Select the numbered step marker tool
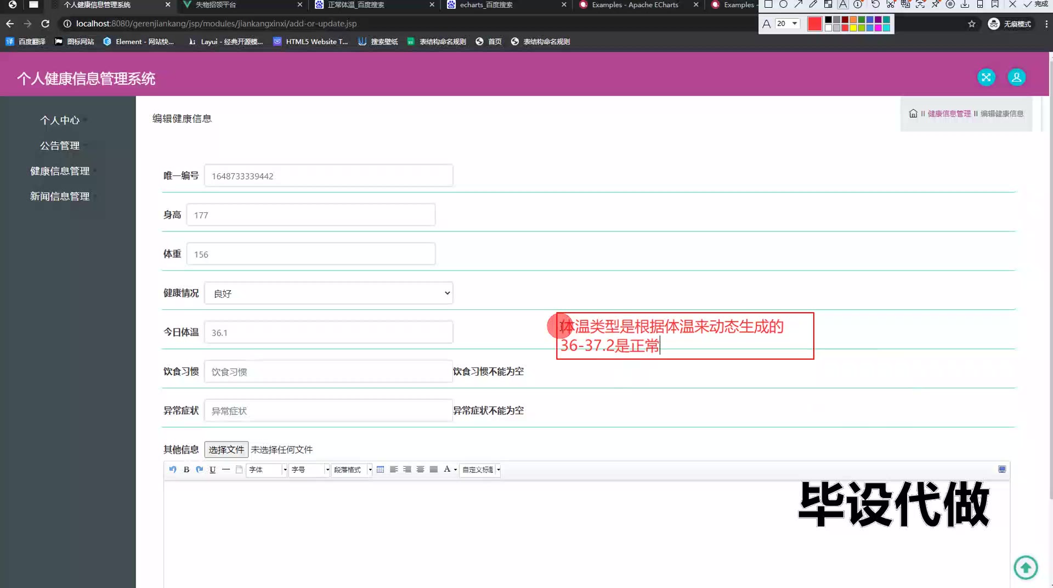 pyautogui.click(x=858, y=4)
